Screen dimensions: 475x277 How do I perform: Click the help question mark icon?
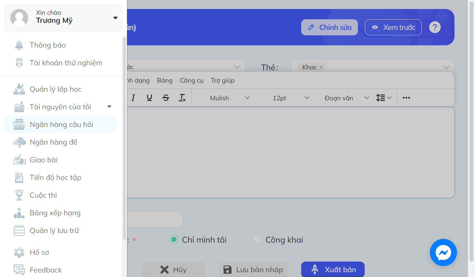pyautogui.click(x=435, y=27)
